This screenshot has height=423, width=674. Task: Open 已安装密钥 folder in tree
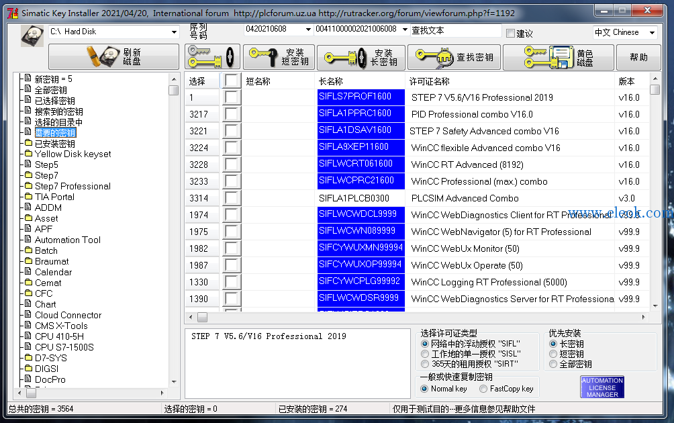pos(54,144)
